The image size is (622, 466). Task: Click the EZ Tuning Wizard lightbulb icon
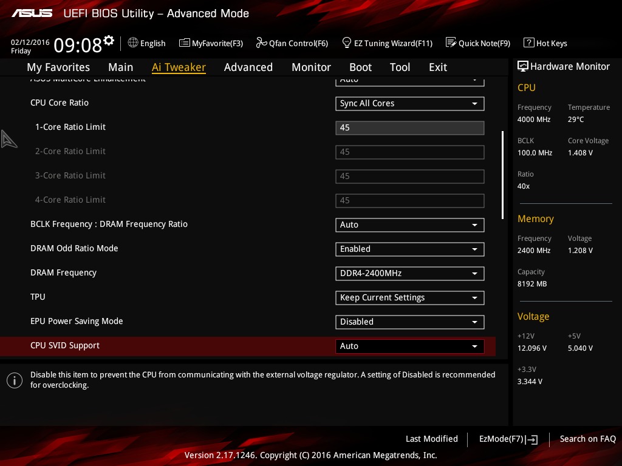pyautogui.click(x=347, y=42)
